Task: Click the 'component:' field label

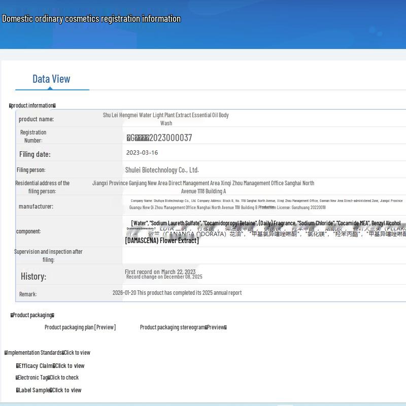Action: pos(28,231)
